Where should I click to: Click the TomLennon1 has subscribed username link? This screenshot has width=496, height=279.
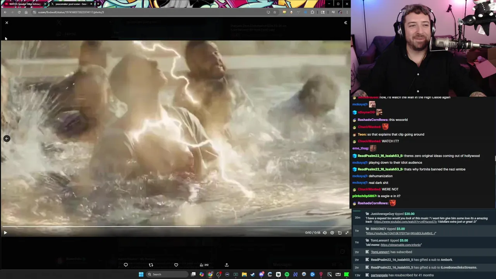[380, 252]
